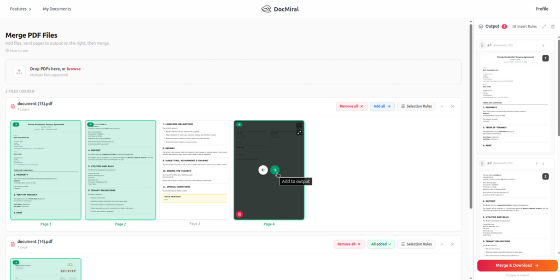The height and width of the screenshot is (280, 560).
Task: Open the How to use help link
Action: [x=16, y=51]
